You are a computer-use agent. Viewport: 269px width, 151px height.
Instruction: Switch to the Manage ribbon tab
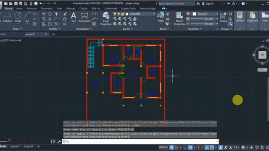tap(71, 8)
